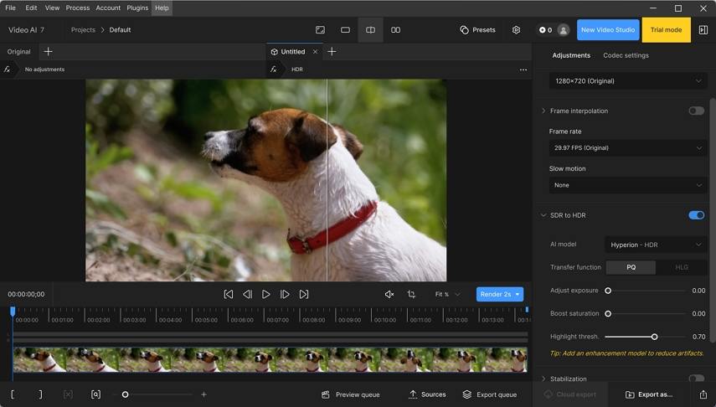716x407 pixels.
Task: Play the video preview
Action: (265, 294)
